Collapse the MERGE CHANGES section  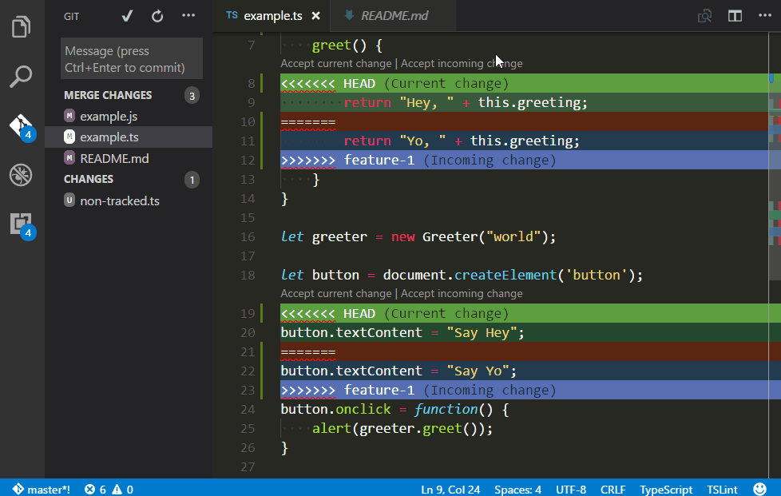click(x=108, y=94)
